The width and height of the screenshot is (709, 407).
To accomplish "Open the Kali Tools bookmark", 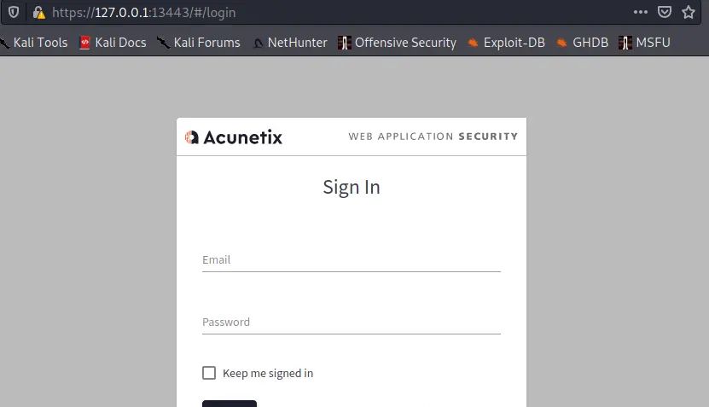I will (x=40, y=42).
